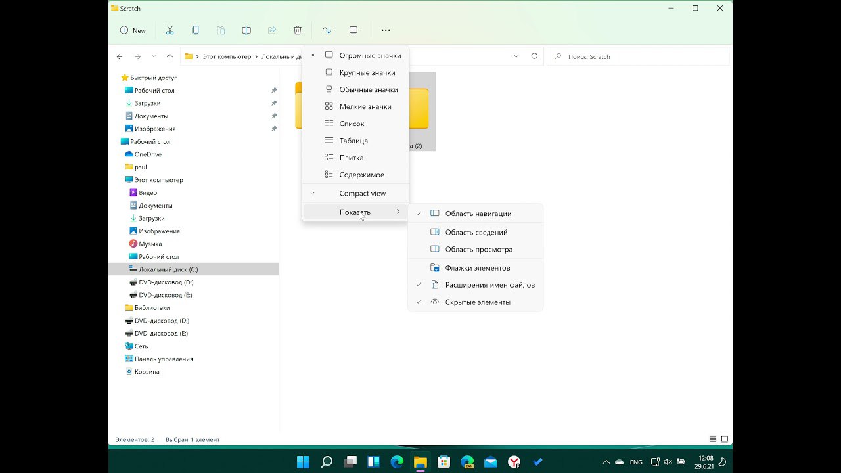Screen dimensions: 841x473
Task: Open the three-dots See more menu
Action: point(386,30)
